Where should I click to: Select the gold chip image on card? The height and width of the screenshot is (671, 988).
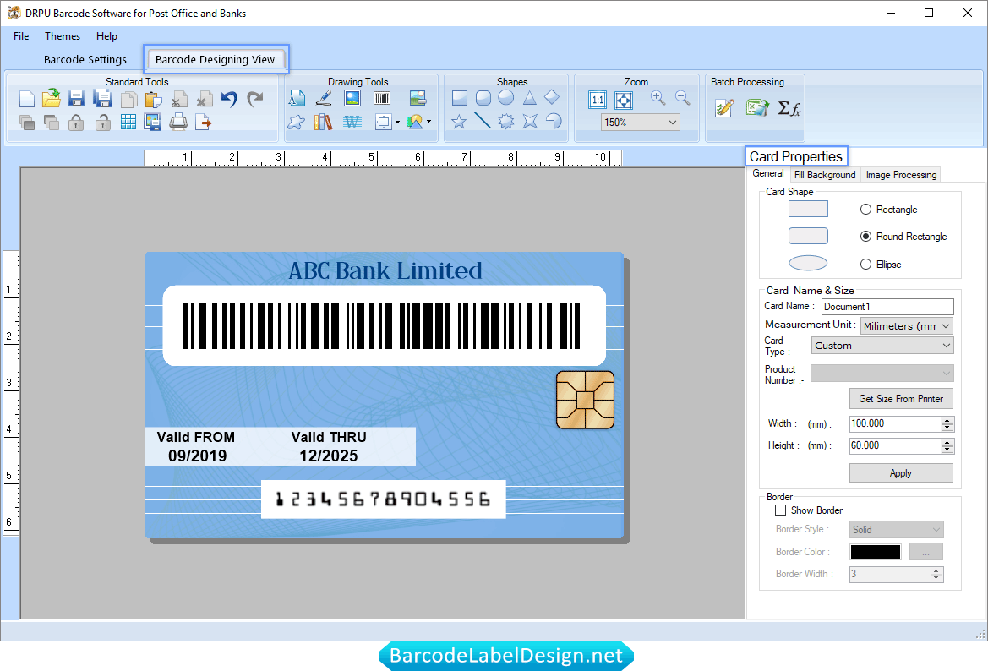(x=586, y=400)
